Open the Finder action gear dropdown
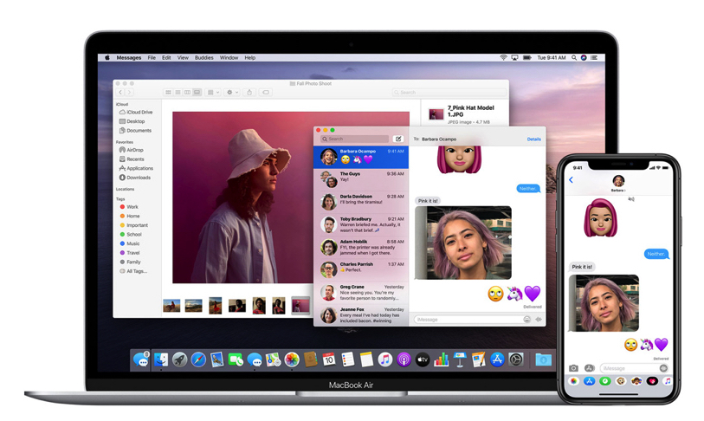704x421 pixels. [231, 92]
